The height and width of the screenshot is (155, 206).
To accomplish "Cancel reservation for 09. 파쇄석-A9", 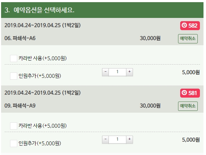I will 188,106.
